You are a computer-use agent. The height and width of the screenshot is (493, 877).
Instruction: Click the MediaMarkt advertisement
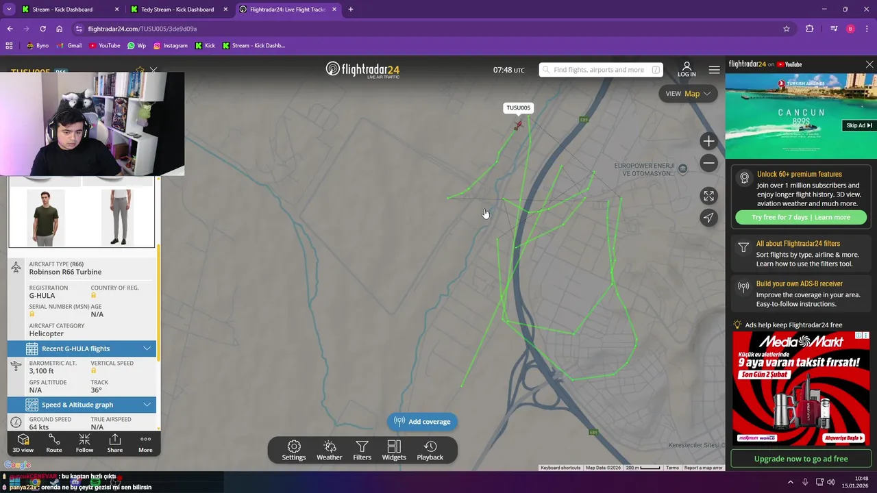801,388
